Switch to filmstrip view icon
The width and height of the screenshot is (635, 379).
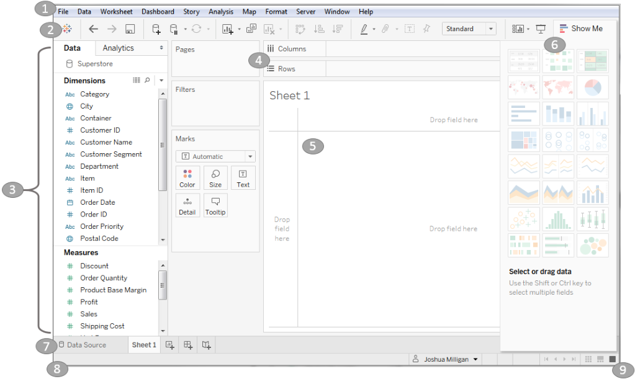tap(601, 359)
